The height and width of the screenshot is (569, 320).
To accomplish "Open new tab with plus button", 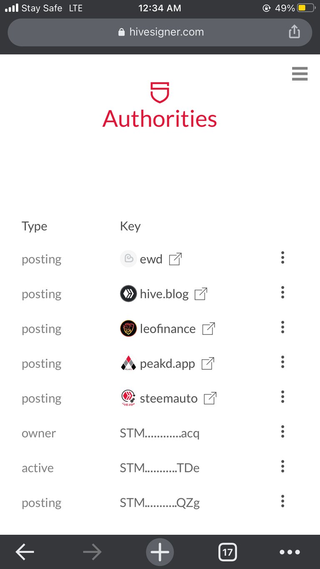I will [160, 552].
